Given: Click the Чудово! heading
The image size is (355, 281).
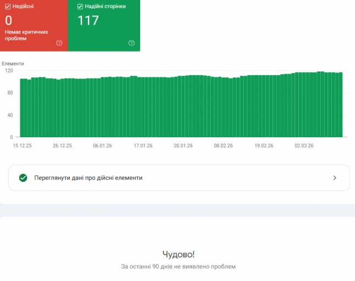Looking at the screenshot, I should point(179,254).
